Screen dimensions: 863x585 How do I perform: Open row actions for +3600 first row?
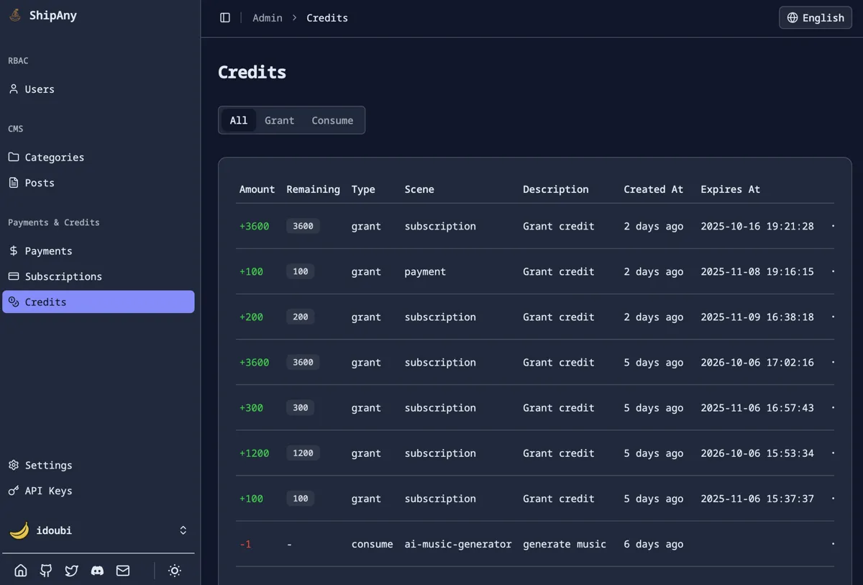(833, 226)
